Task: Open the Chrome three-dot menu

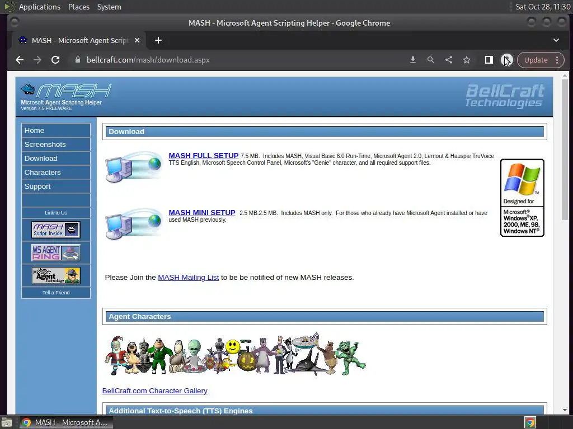Action: [557, 60]
